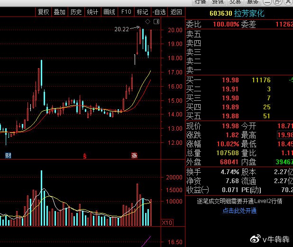Click the Weibo logo watermark

(255, 239)
